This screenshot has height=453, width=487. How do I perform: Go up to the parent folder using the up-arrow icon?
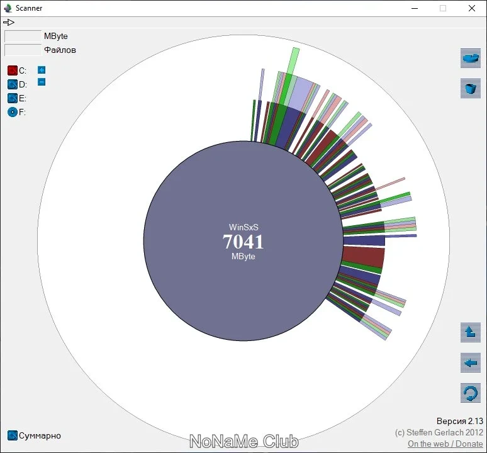click(471, 333)
